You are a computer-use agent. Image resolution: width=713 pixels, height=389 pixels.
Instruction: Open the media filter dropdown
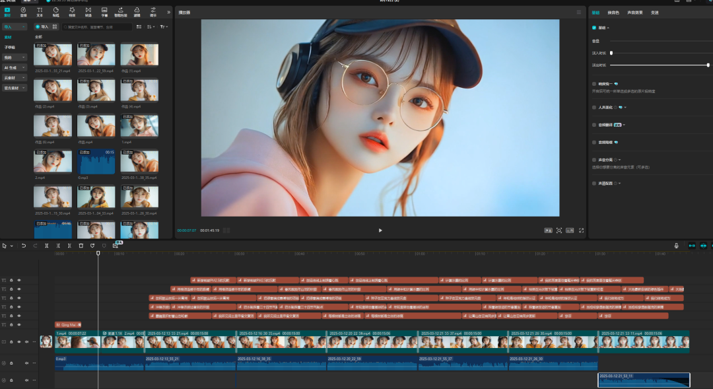164,27
